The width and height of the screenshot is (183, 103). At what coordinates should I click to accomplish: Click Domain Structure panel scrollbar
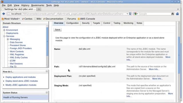pyautogui.click(x=47, y=41)
